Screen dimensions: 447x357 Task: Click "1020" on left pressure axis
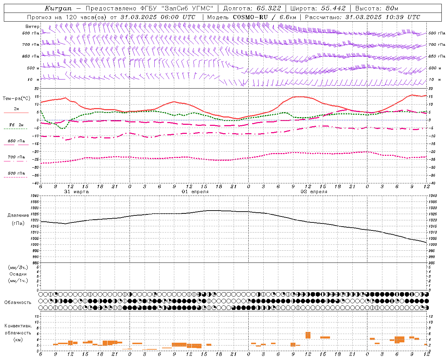tap(34, 220)
